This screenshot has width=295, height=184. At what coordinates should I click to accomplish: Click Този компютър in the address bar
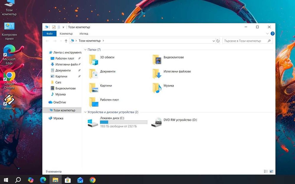coord(90,41)
